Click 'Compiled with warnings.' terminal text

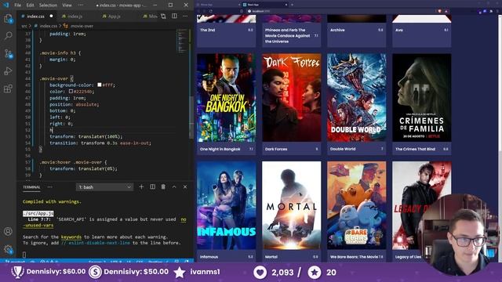(52, 202)
